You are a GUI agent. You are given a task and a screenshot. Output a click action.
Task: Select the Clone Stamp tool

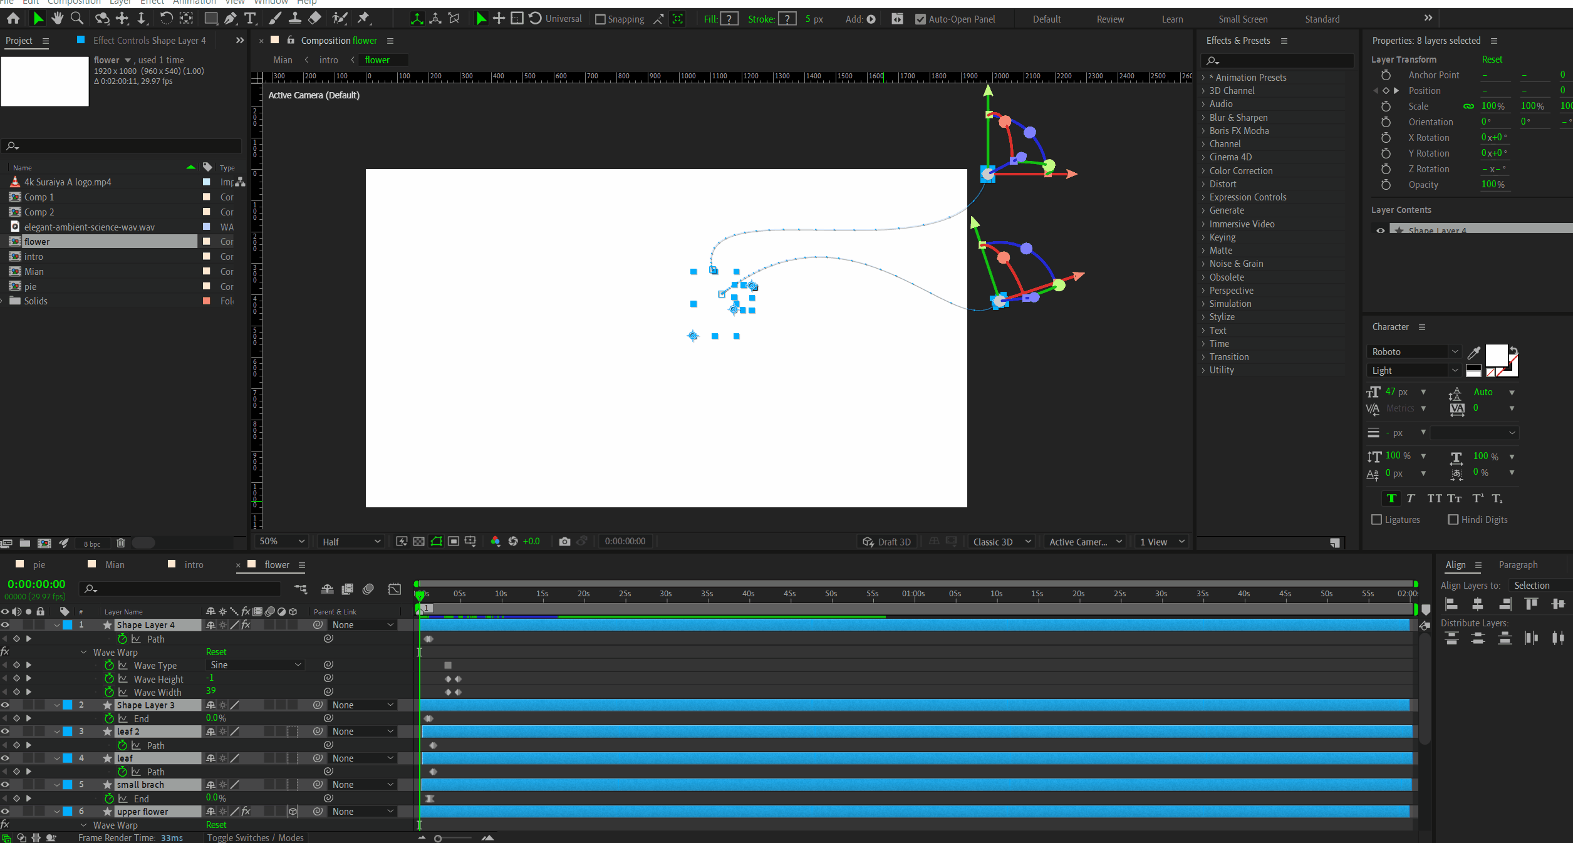point(294,18)
